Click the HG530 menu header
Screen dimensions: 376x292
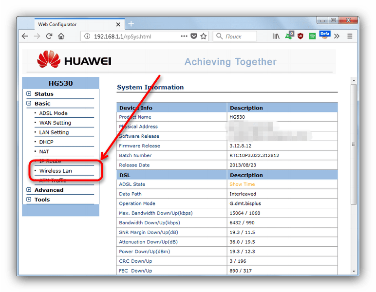tap(61, 83)
